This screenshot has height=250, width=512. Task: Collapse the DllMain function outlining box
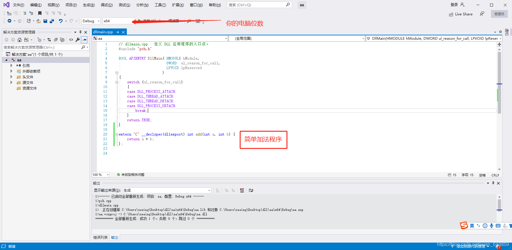click(x=117, y=73)
